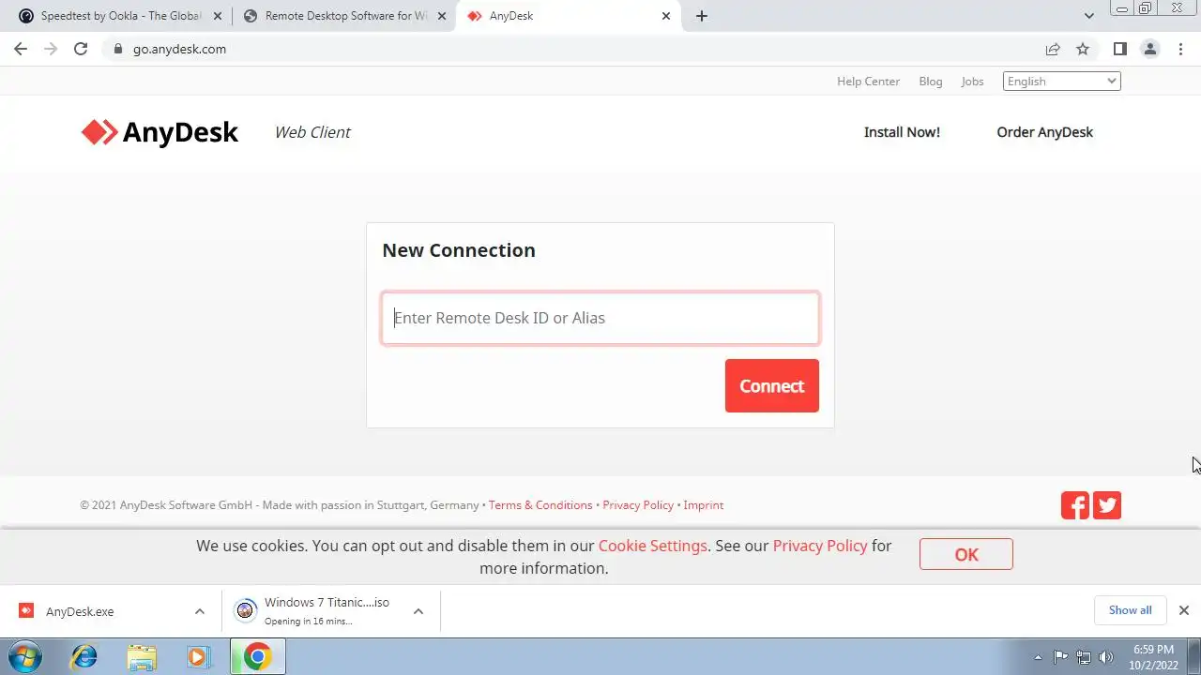Expand Windows 7 Titanic iso download options
The image size is (1201, 675).
(418, 611)
